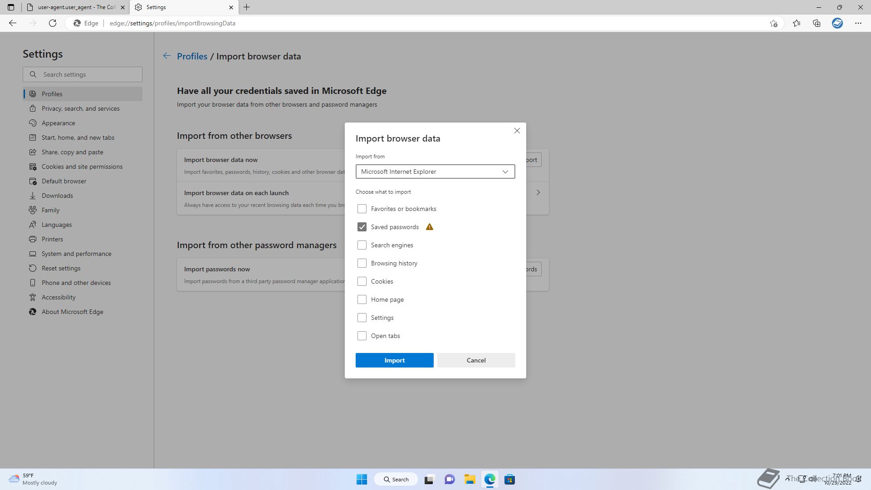The height and width of the screenshot is (490, 871).
Task: Expand the Import from browser dropdown
Action: coord(435,171)
